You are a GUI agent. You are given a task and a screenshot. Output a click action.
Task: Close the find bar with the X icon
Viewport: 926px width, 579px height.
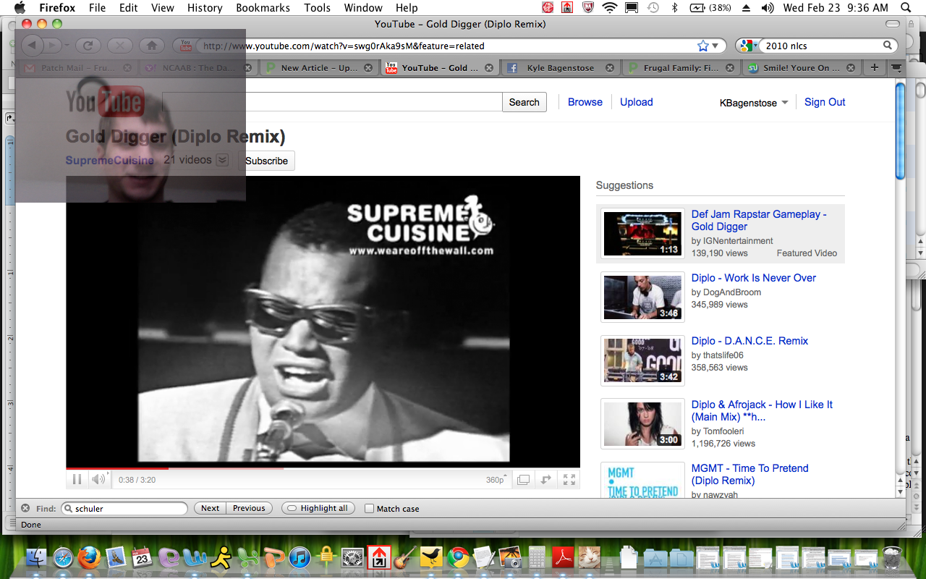[x=25, y=508]
